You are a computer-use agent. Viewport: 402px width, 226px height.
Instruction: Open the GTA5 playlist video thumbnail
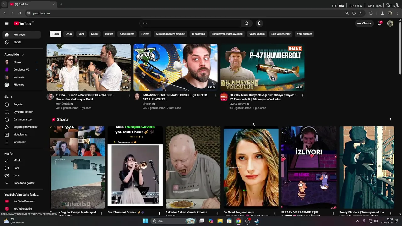point(175,67)
